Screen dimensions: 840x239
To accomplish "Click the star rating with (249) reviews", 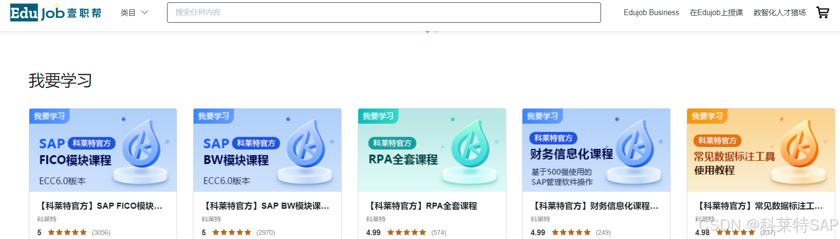I will [x=571, y=232].
